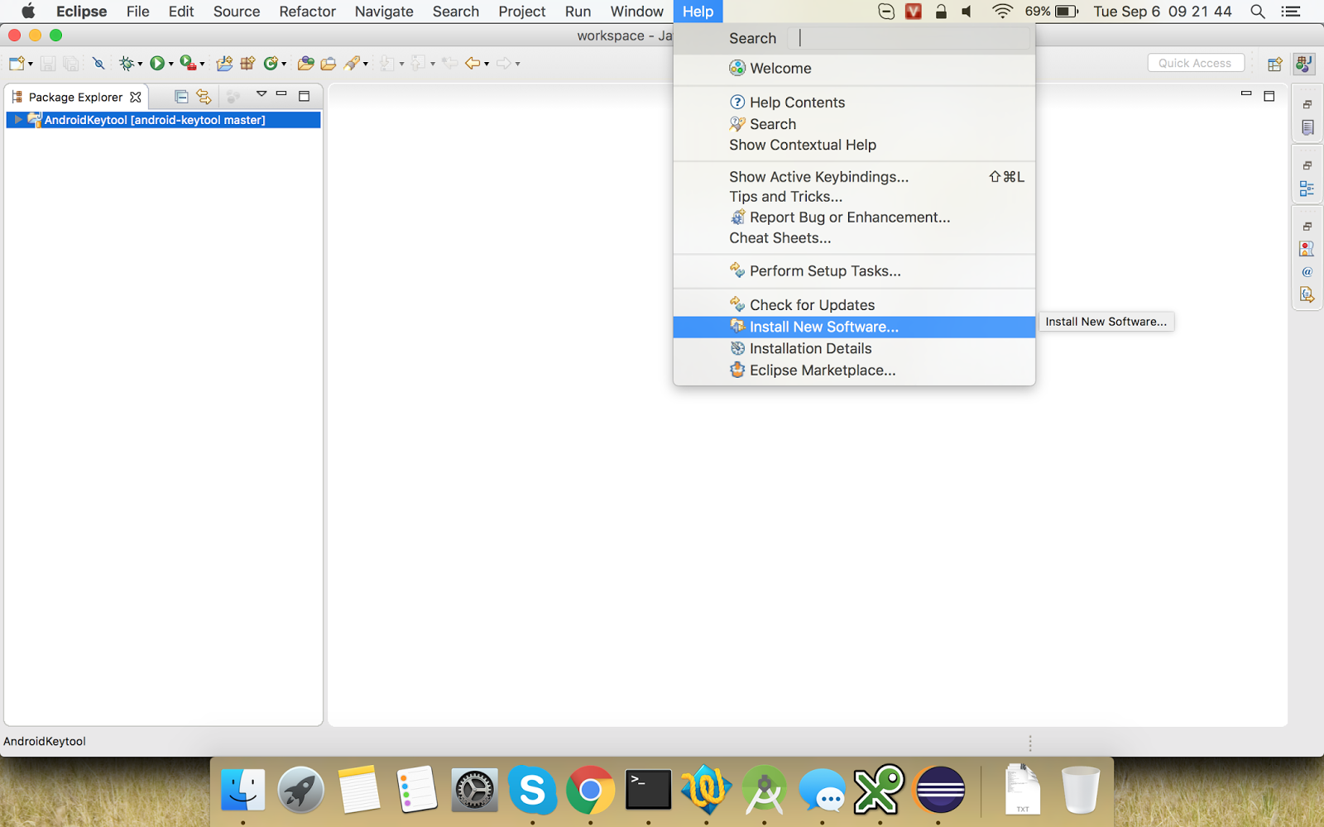The image size is (1324, 827).
Task: Click the Save All toolbar icon
Action: (71, 64)
